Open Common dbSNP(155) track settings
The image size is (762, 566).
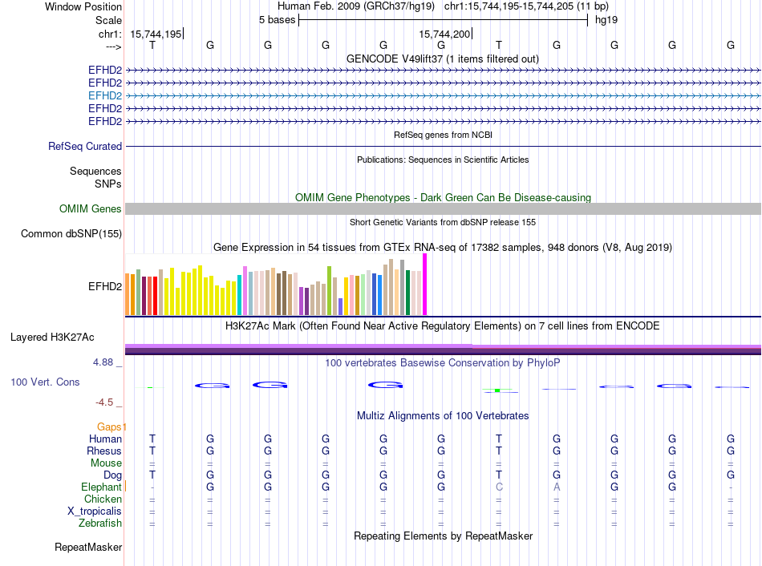[x=71, y=233]
